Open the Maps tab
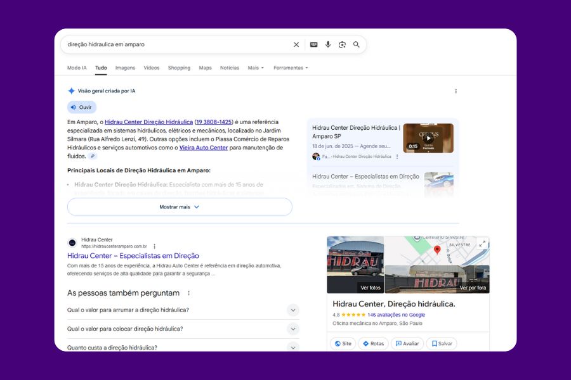The height and width of the screenshot is (380, 571). pyautogui.click(x=205, y=68)
